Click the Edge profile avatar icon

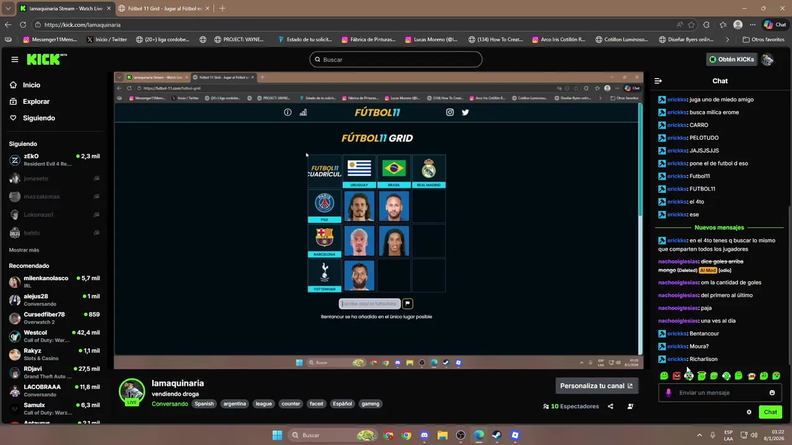pos(738,25)
